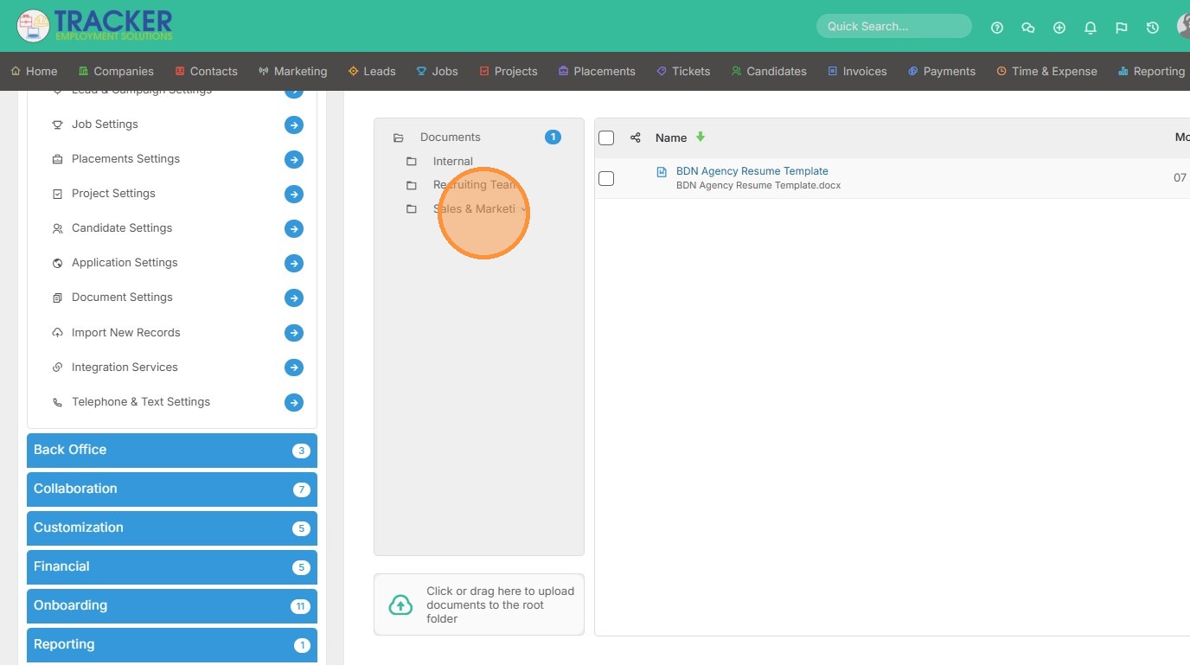Screen dimensions: 1190x665
Task: Tick the select-all checkbox in table header
Action: (606, 137)
